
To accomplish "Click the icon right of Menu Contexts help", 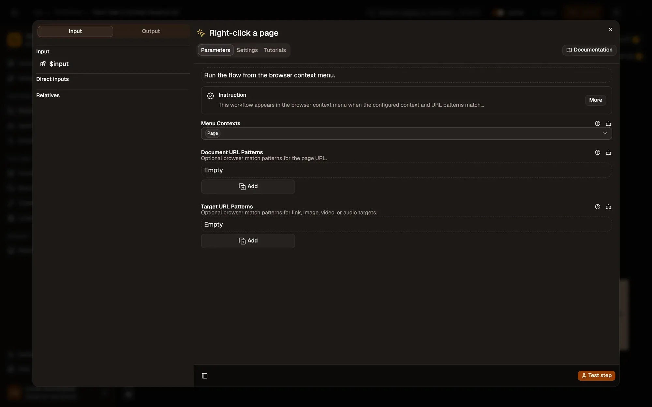I will [608, 123].
